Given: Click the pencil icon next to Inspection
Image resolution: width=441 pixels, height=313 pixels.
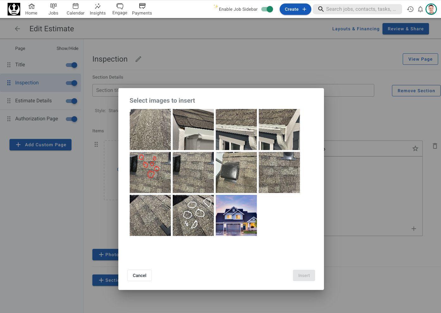Looking at the screenshot, I should click(138, 59).
